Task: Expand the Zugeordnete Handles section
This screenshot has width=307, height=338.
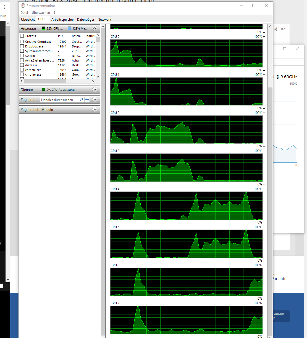Action: 95,100
